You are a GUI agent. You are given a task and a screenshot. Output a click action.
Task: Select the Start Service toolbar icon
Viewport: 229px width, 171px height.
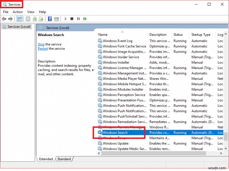point(66,19)
